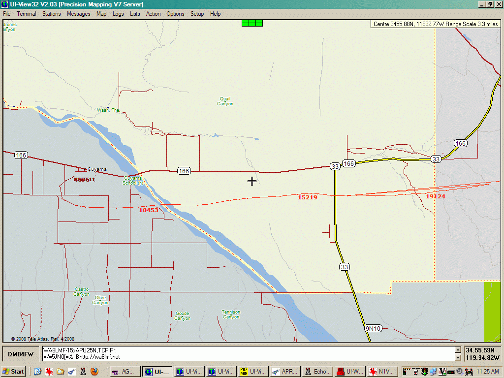Open the Echo... taskbar window
Image resolution: width=504 pixels, height=378 pixels.
pyautogui.click(x=316, y=372)
